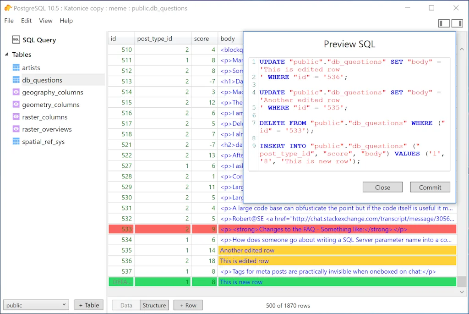The image size is (469, 314).
Task: Open the Edit menu
Action: pyautogui.click(x=26, y=21)
